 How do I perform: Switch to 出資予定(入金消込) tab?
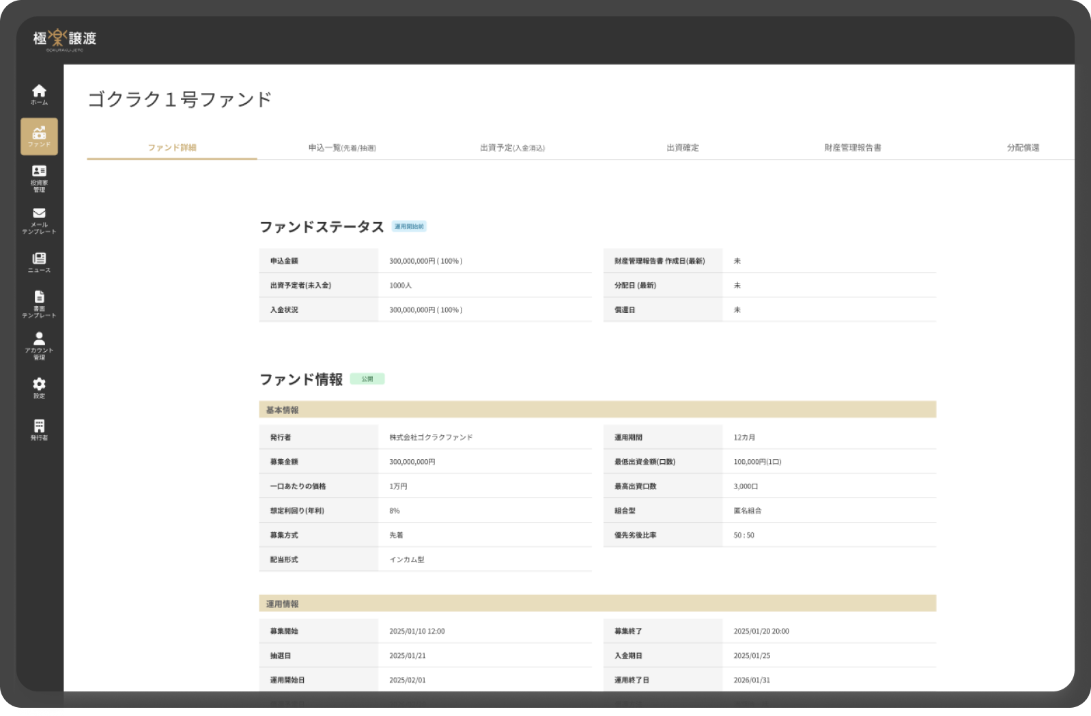click(x=512, y=148)
